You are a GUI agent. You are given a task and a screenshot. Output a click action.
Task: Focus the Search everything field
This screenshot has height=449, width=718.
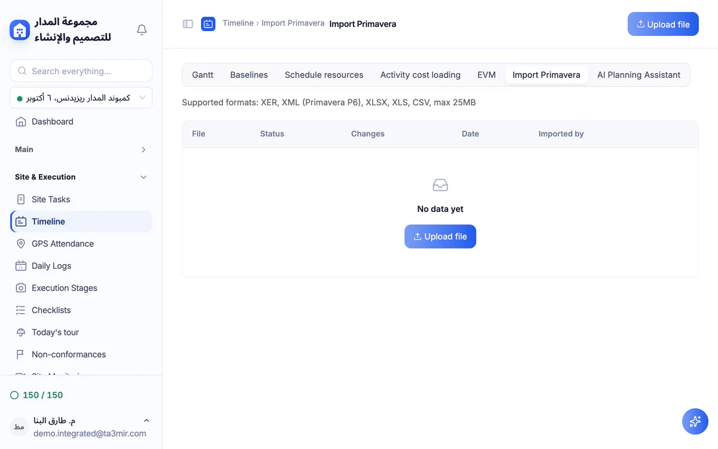coord(81,71)
